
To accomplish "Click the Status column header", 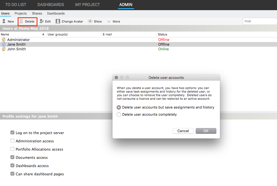I will 163,34.
